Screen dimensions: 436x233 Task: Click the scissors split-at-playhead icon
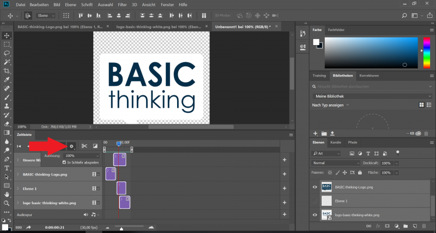84,146
